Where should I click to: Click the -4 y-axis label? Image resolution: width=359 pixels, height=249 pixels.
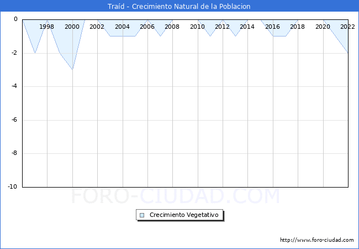pyautogui.click(x=14, y=86)
